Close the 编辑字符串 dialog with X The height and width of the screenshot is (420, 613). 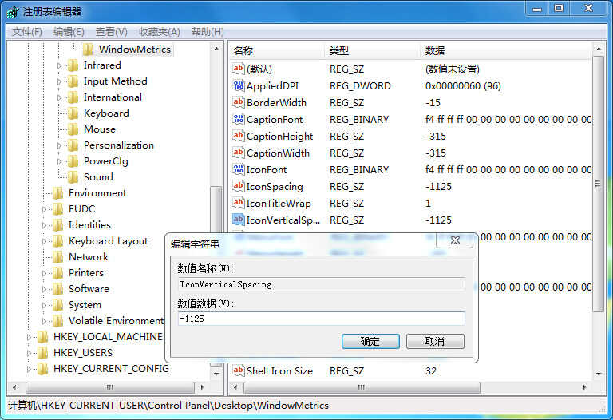[455, 240]
